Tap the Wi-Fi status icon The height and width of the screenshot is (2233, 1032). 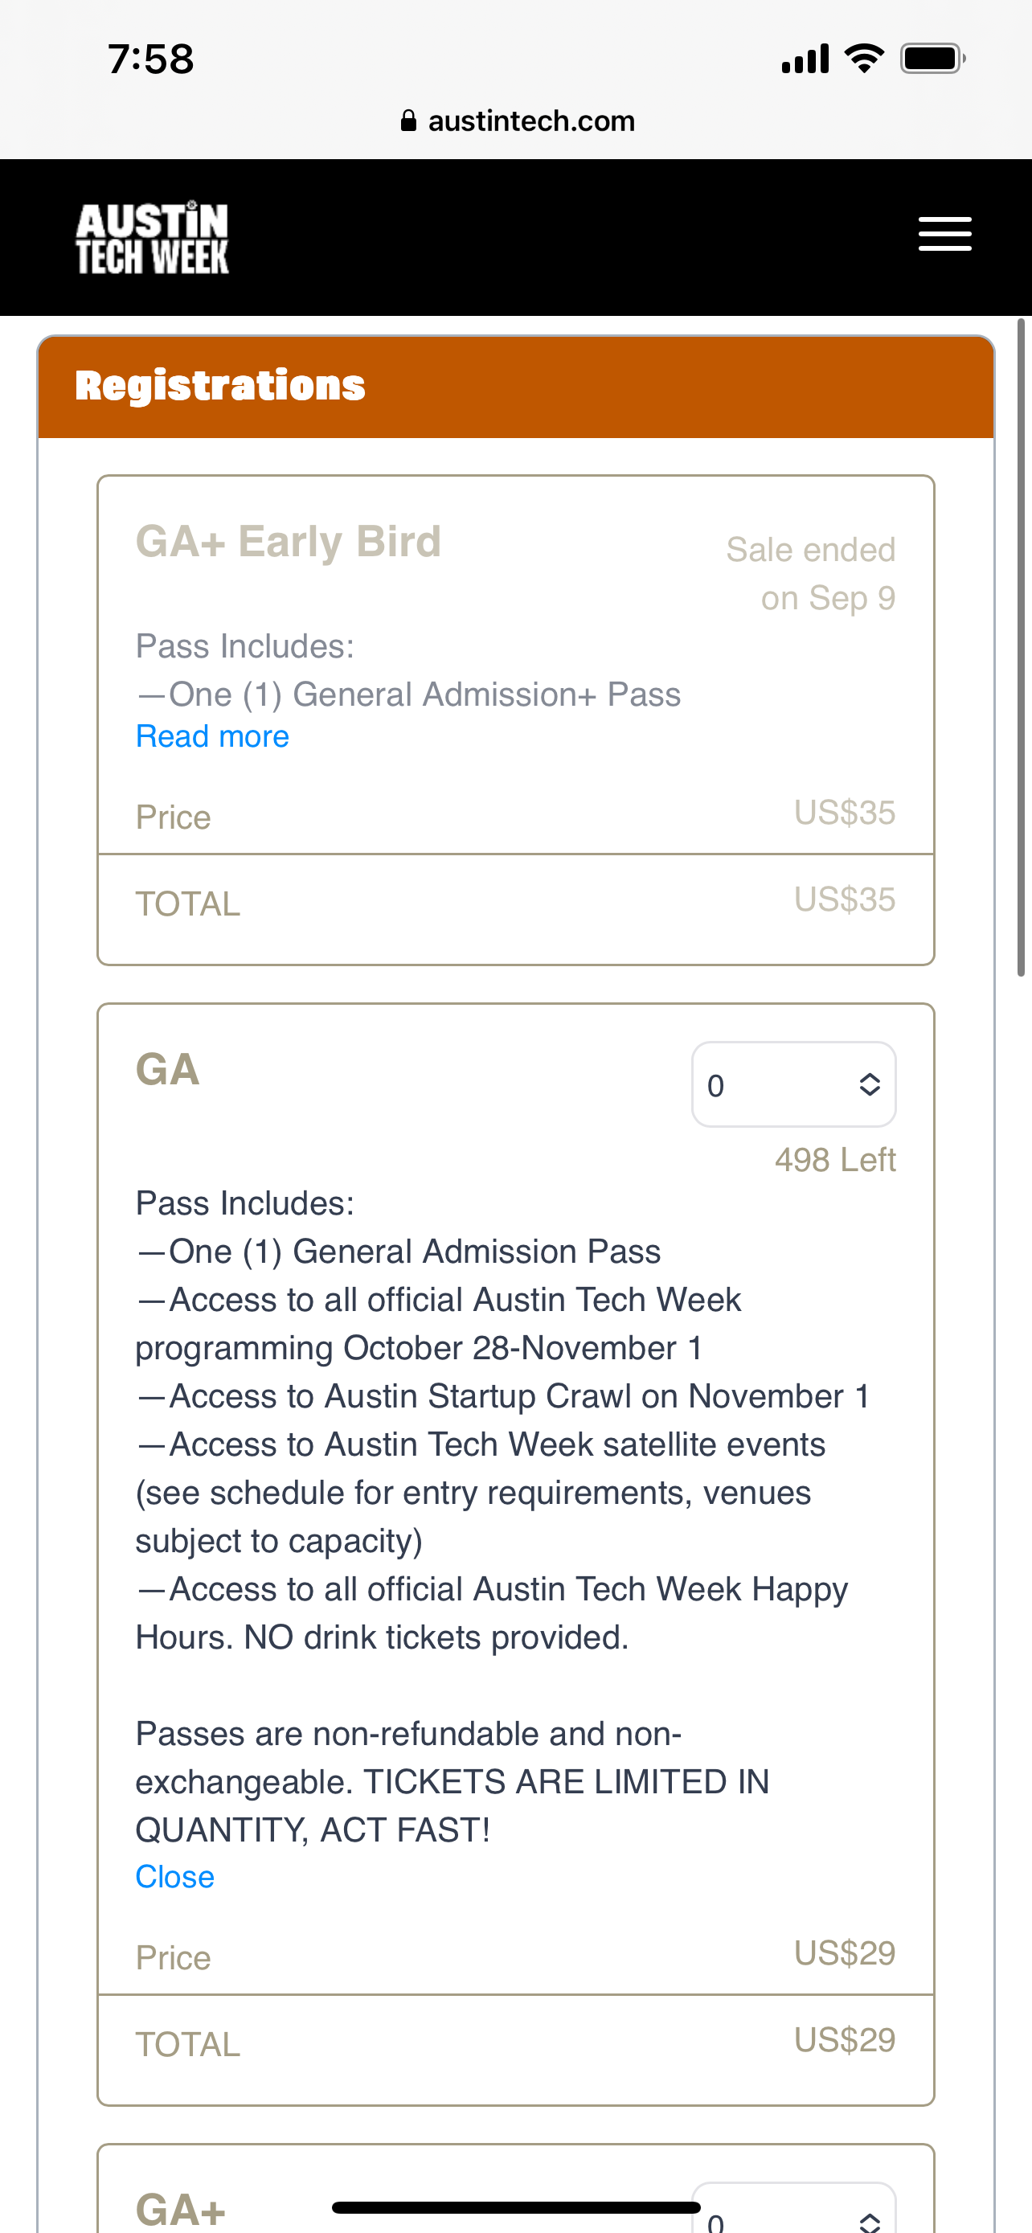coord(864,59)
